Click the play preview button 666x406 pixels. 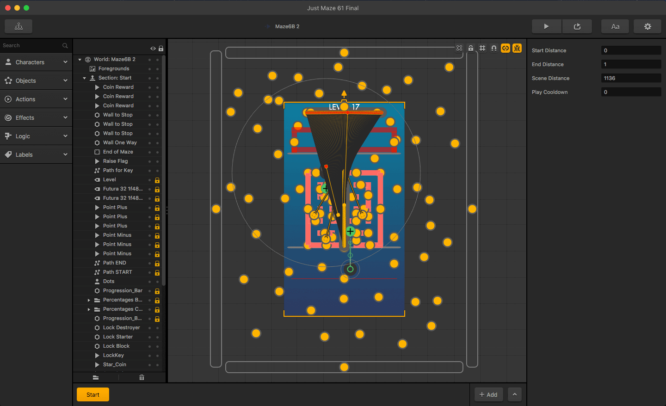[x=546, y=26]
